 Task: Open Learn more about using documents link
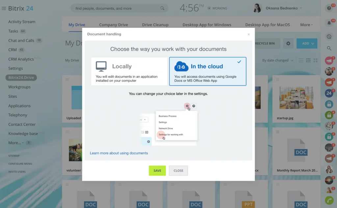tap(119, 153)
